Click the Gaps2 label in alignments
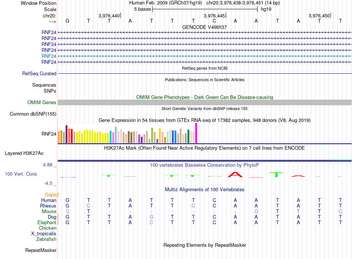 click(52, 195)
